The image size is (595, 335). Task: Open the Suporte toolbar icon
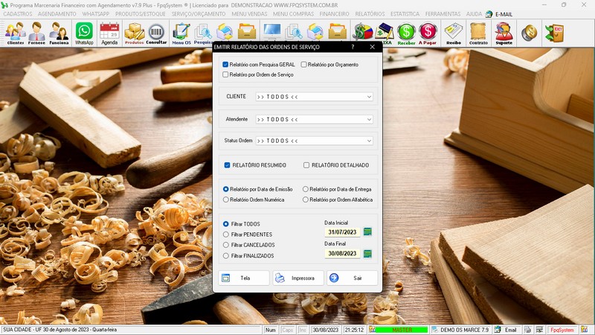504,33
